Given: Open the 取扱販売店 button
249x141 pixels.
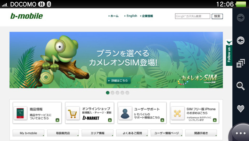Looking at the screenshot, I should pos(63,133).
